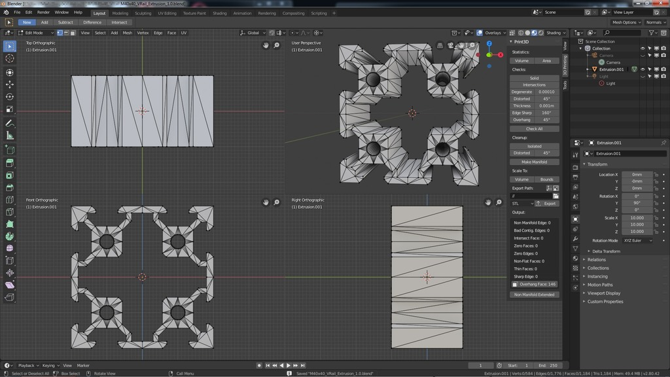Screen dimensions: 670x377
Task: Hide the Camera object in the Outliner
Action: coord(643,56)
